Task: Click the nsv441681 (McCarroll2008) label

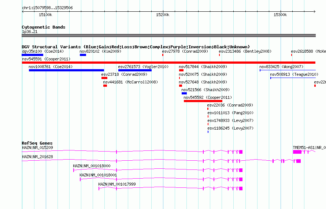Action: pyautogui.click(x=130, y=82)
